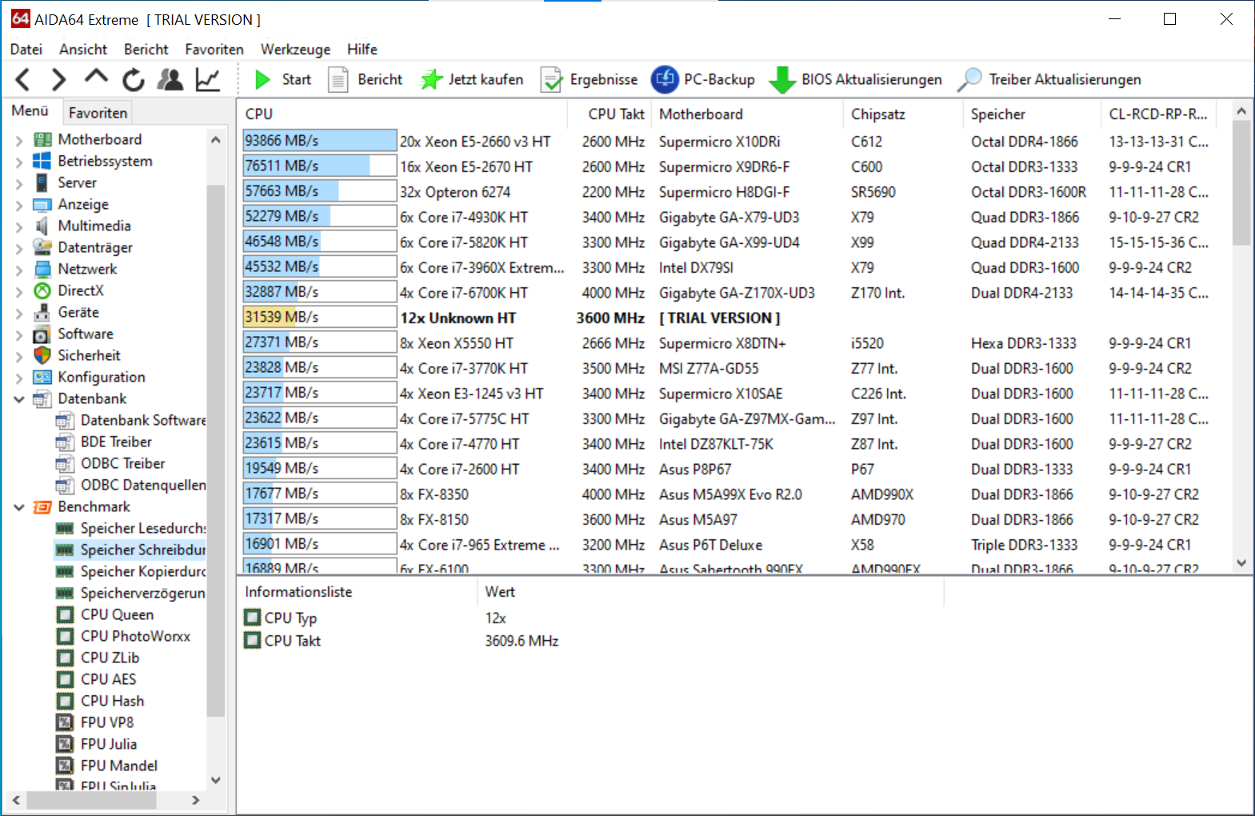Click the Refresh circular arrow icon

tap(134, 80)
